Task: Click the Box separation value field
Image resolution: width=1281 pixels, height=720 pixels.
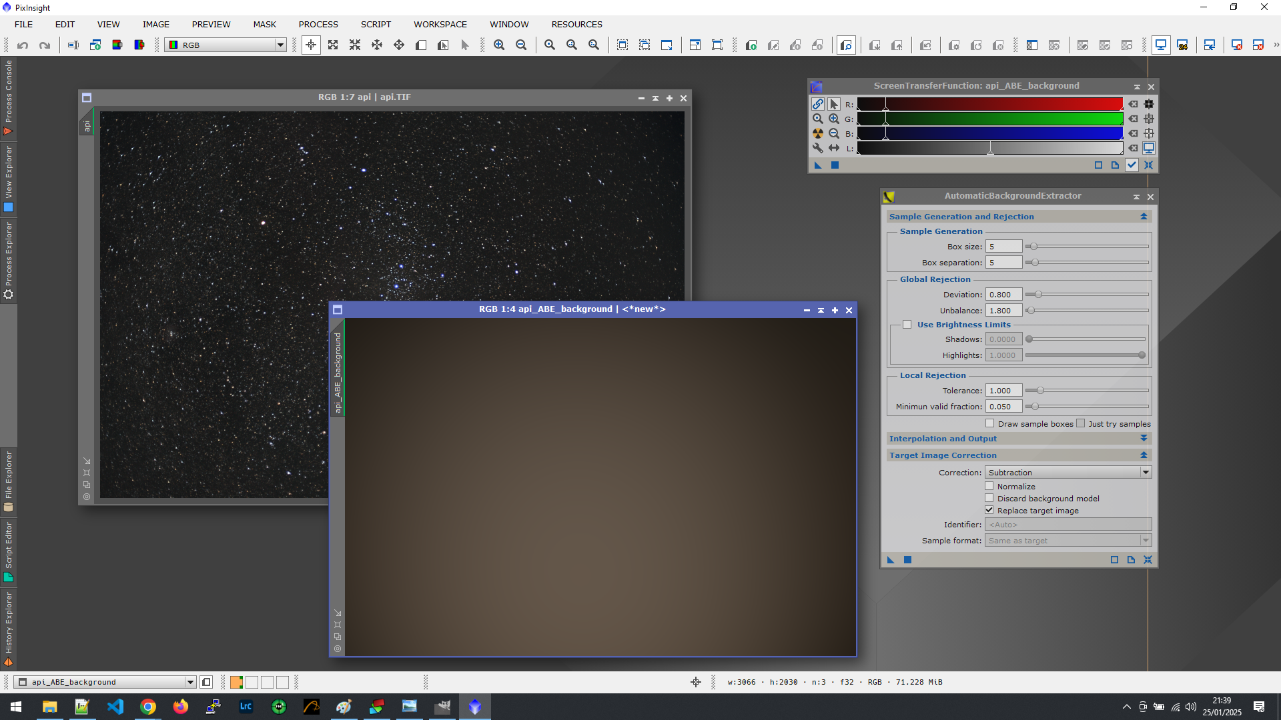Action: 1003,263
